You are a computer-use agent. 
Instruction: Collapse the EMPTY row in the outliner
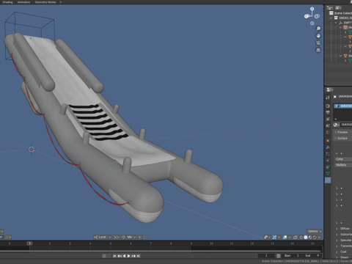(336, 23)
